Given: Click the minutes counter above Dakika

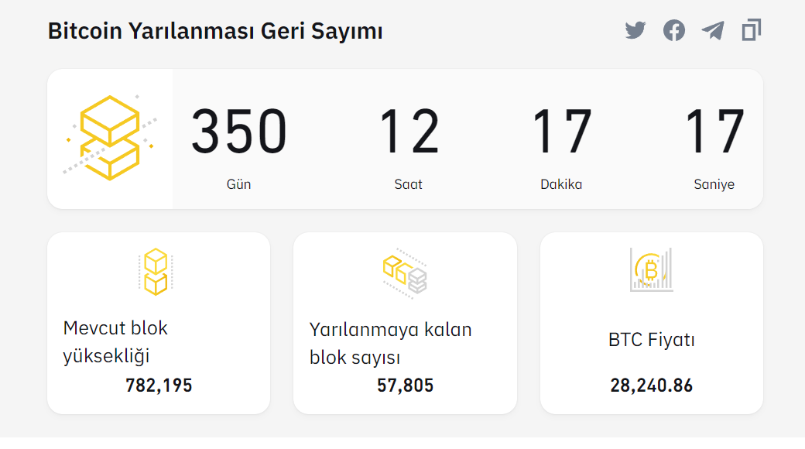Looking at the screenshot, I should point(561,132).
